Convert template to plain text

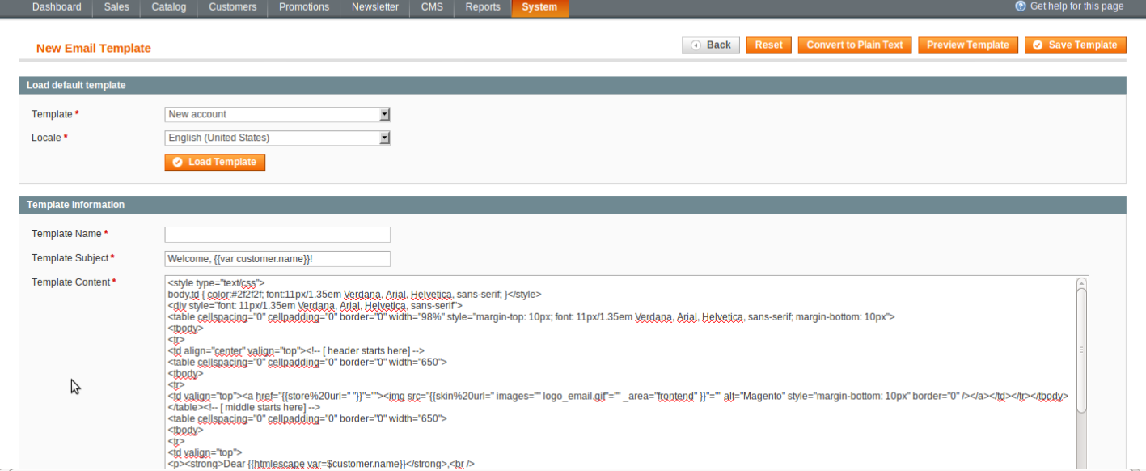[x=854, y=45]
